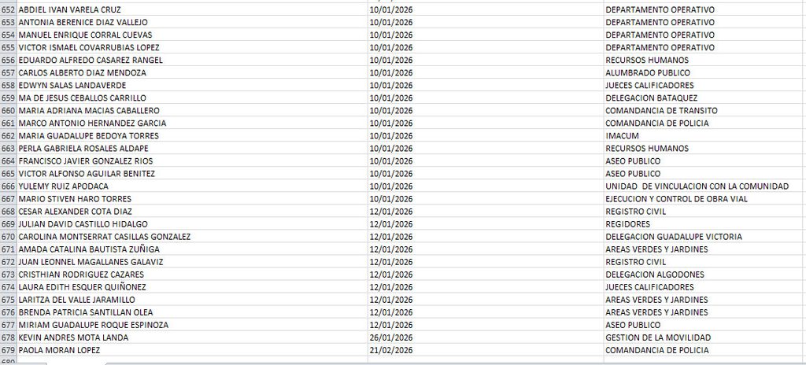806x365 pixels.
Task: Select department cell in EDWYN SALAS LANDAVERDE row
Action: [x=704, y=85]
